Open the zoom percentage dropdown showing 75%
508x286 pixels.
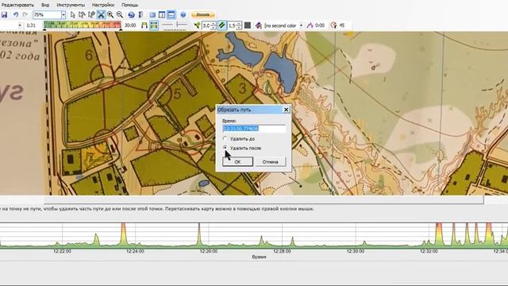63,14
